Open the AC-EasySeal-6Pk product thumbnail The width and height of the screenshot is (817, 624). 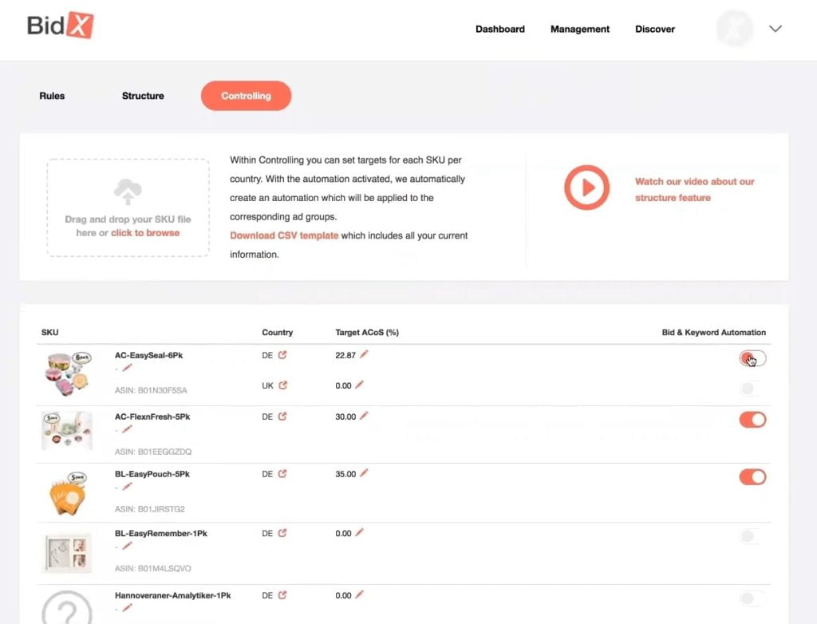pos(67,373)
